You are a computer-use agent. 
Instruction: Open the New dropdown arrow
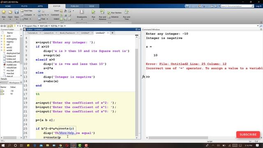coord(4,19)
